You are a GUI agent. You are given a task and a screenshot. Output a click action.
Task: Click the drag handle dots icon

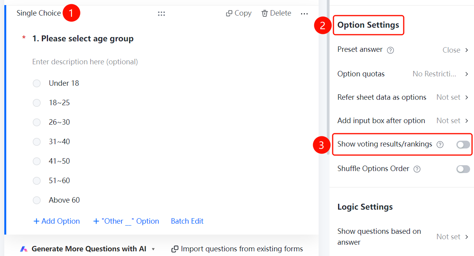pyautogui.click(x=161, y=14)
